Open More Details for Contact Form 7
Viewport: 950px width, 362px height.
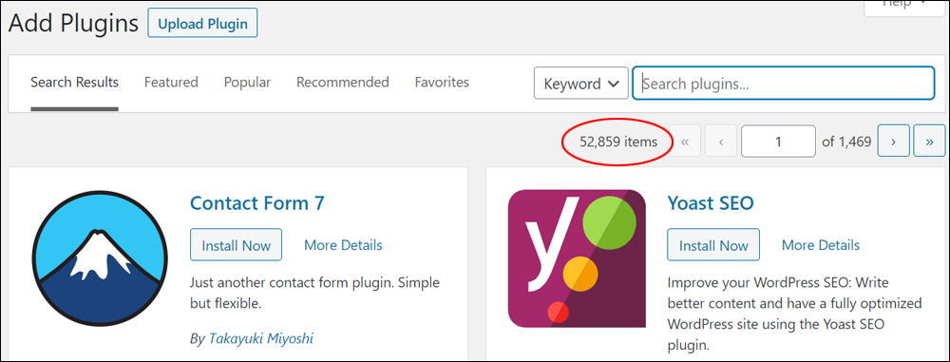point(343,245)
